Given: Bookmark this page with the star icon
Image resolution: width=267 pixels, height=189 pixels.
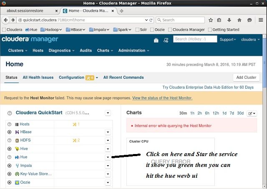Looking at the screenshot, I should point(211,20).
